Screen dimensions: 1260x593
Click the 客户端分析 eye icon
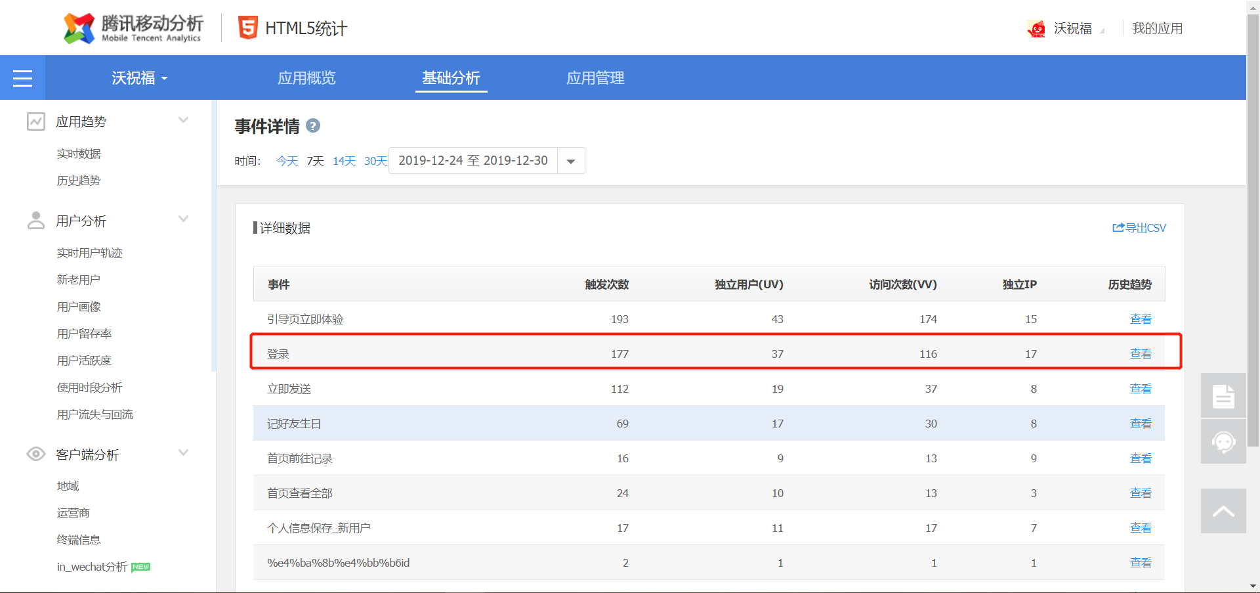coord(36,454)
